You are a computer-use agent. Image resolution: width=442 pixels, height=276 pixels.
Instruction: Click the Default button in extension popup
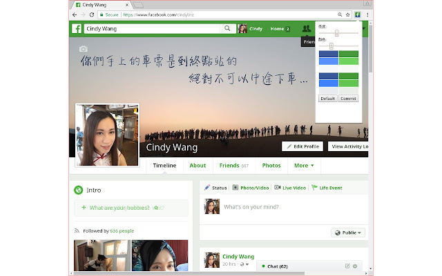coord(328,99)
